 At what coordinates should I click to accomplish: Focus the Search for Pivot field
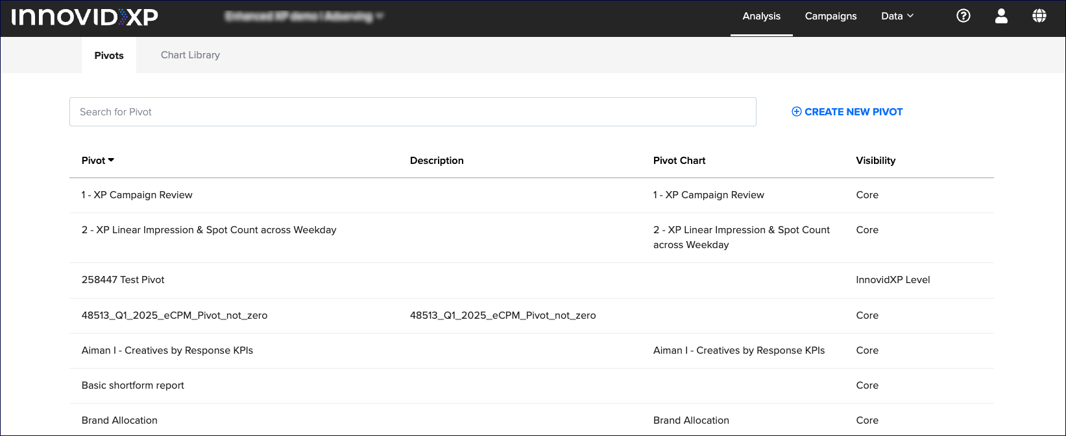[413, 111]
